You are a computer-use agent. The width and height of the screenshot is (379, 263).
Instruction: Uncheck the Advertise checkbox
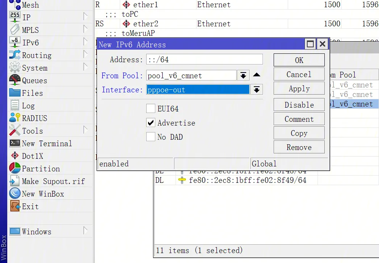(151, 123)
